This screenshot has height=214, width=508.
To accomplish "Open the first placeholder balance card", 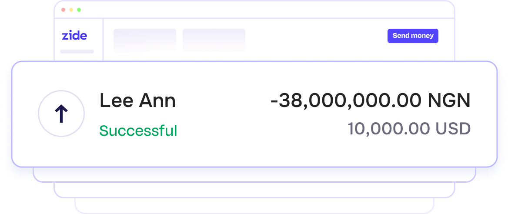I will pyautogui.click(x=145, y=40).
